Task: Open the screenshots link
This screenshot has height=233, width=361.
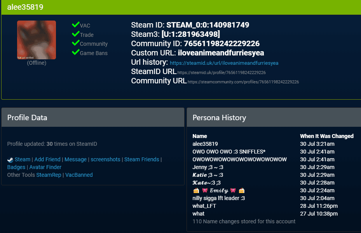Action: tap(105, 159)
